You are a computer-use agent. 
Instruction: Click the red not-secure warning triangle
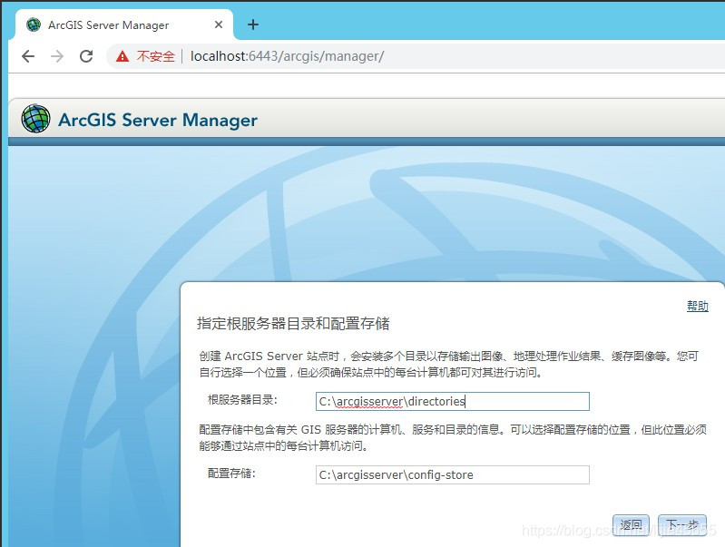point(122,56)
